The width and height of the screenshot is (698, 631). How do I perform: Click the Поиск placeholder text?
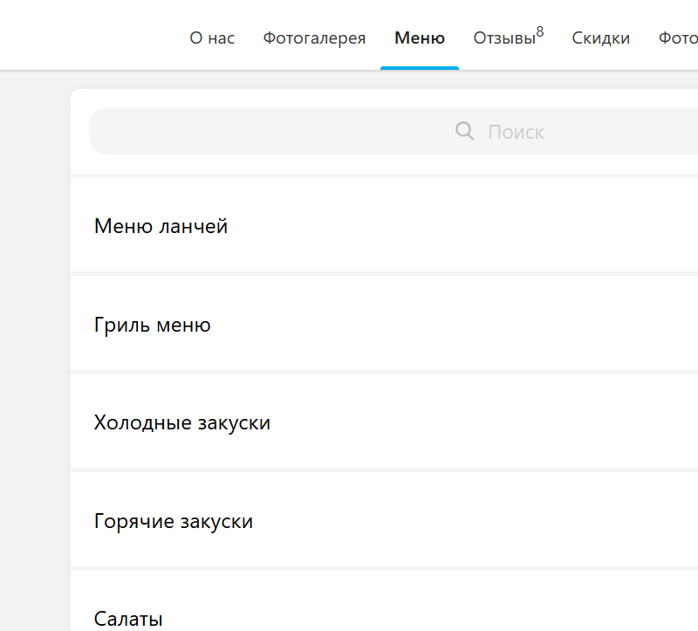[x=516, y=133]
